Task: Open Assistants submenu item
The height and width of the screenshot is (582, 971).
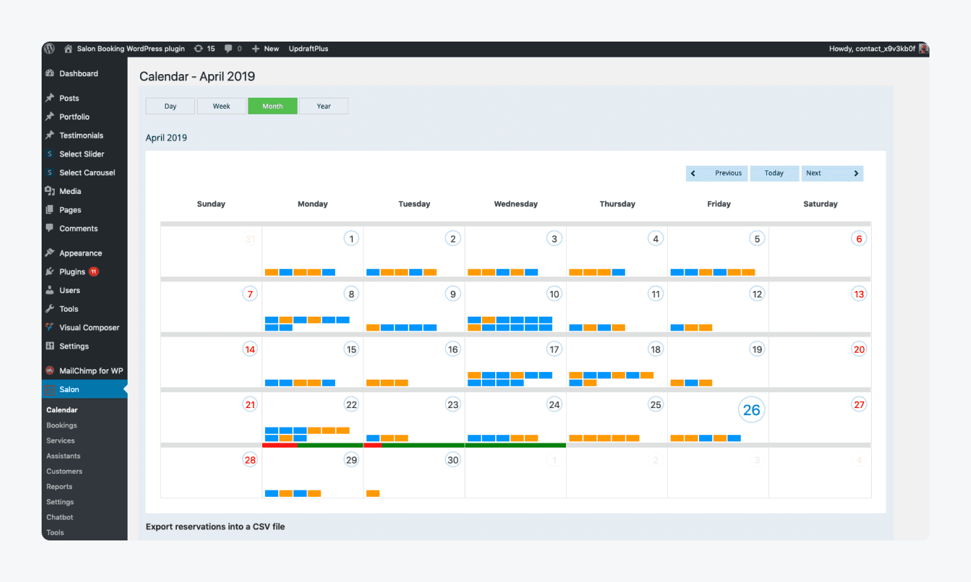Action: (63, 456)
